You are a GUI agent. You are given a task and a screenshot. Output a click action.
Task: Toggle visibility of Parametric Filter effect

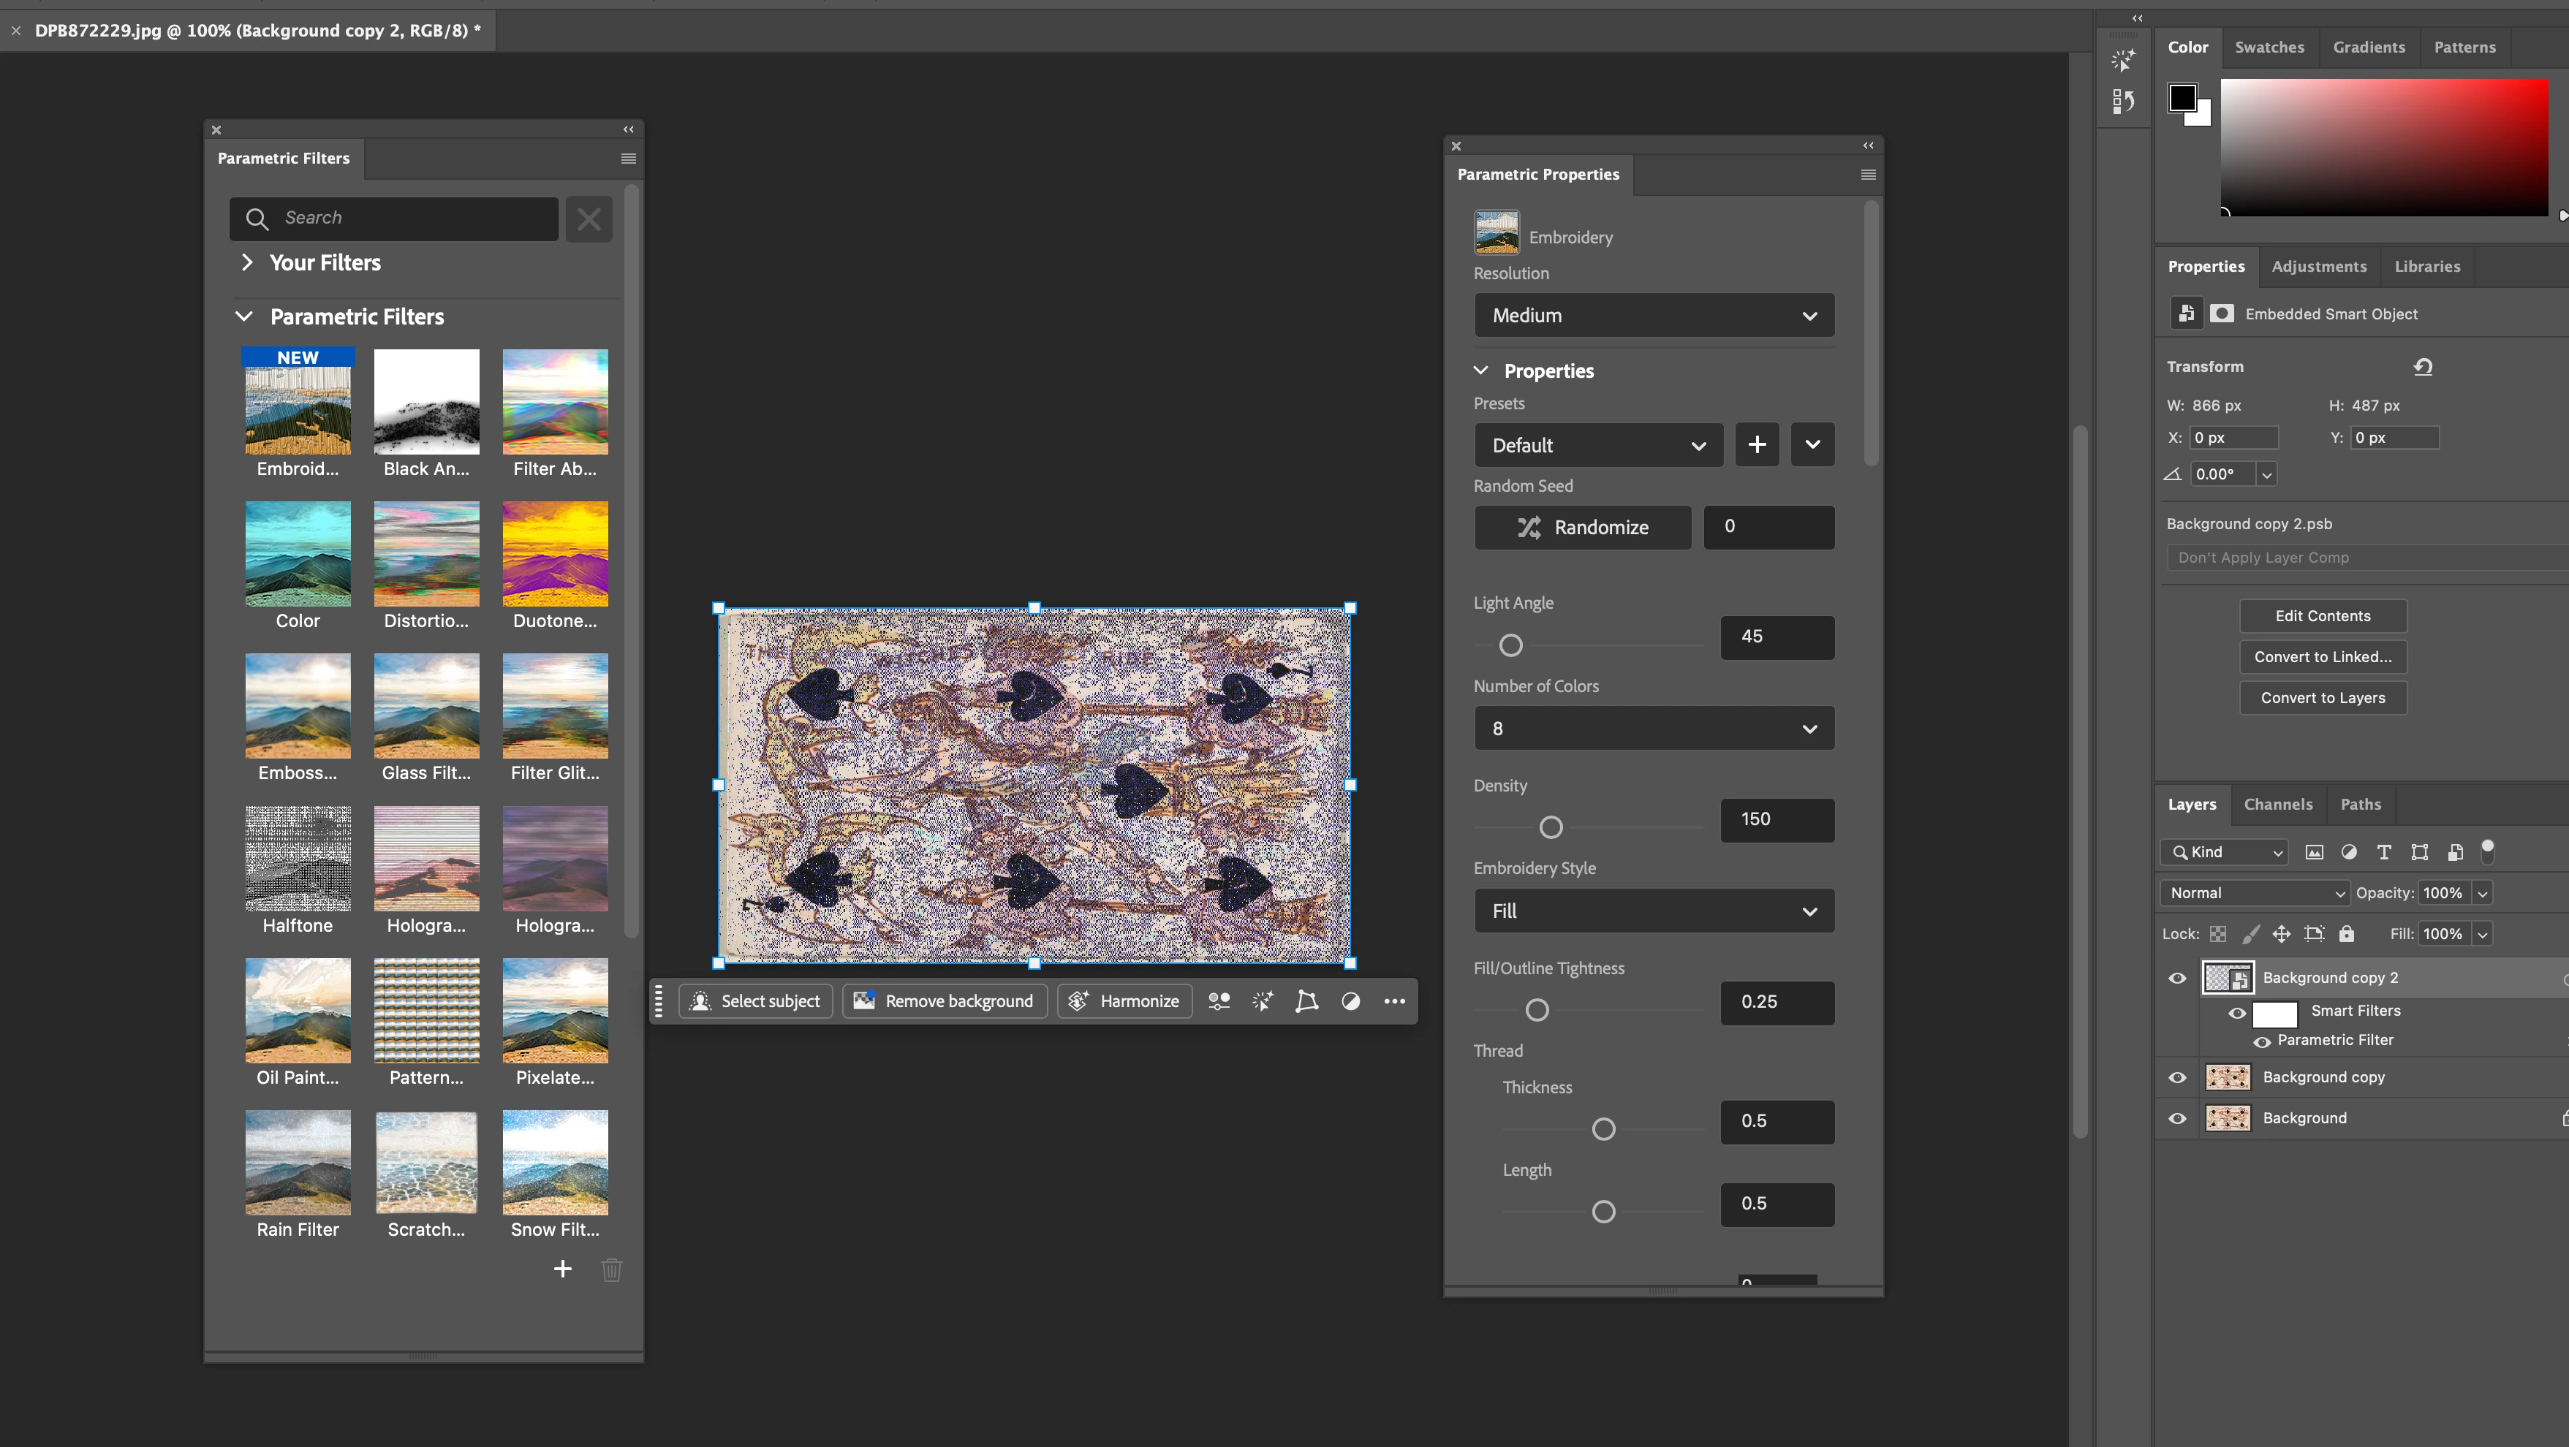2262,1041
